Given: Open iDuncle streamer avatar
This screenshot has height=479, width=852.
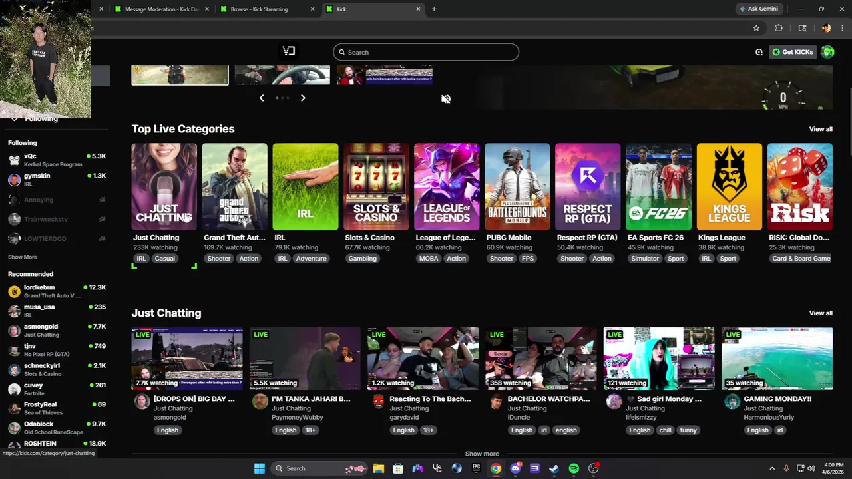Looking at the screenshot, I should [496, 401].
